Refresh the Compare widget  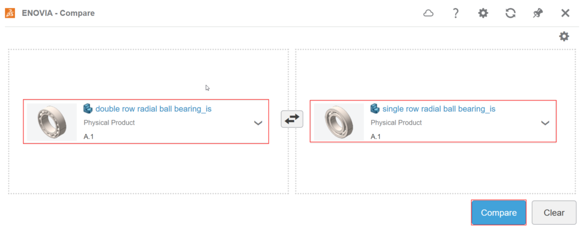click(510, 13)
